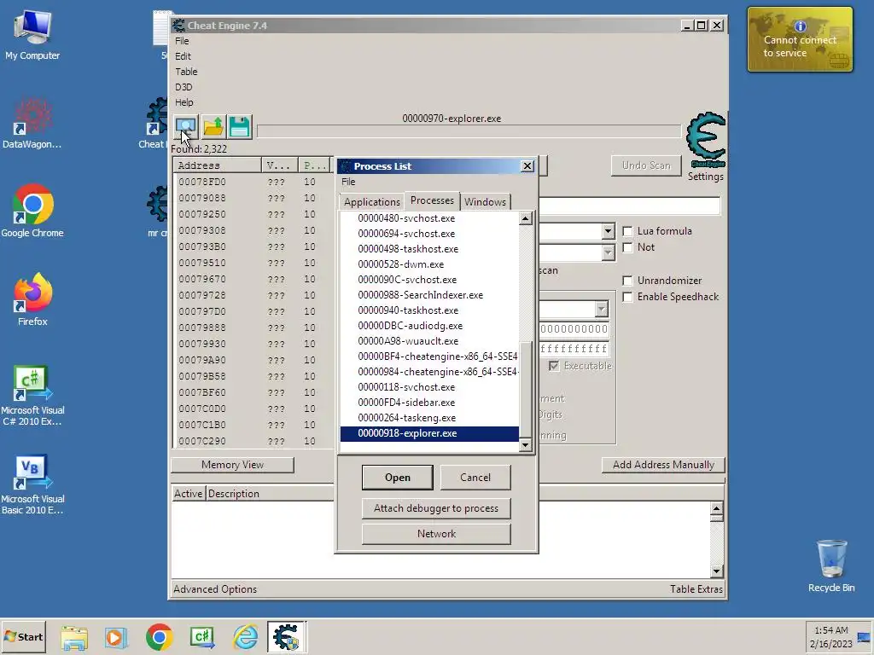Click the Undo Scan button

point(646,165)
